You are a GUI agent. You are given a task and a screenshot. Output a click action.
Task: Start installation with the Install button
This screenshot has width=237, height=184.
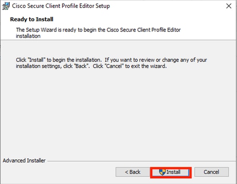click(x=171, y=172)
